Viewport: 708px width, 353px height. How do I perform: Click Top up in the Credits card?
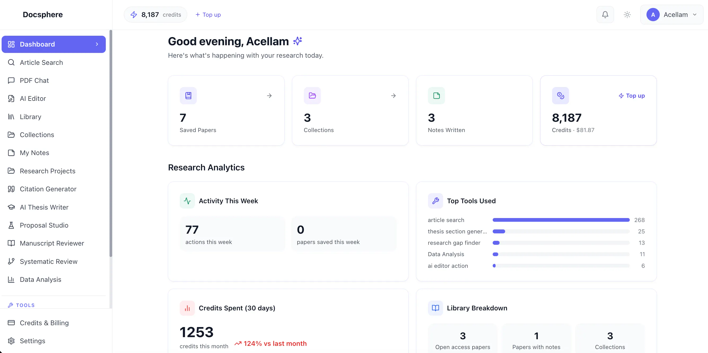[x=632, y=96]
